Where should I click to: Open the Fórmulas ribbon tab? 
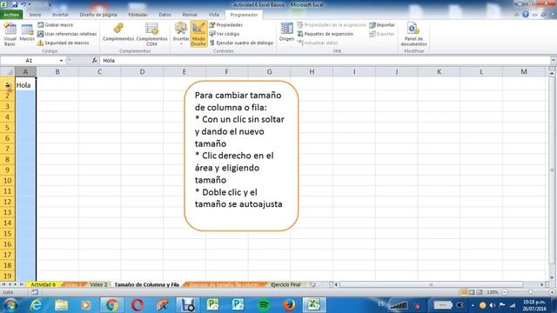[138, 15]
